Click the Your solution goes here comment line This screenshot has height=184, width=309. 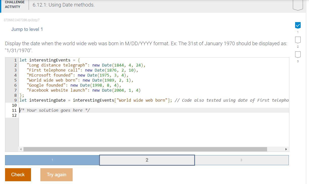(55, 110)
